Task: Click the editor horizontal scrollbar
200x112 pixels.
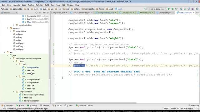Action: click(96, 103)
